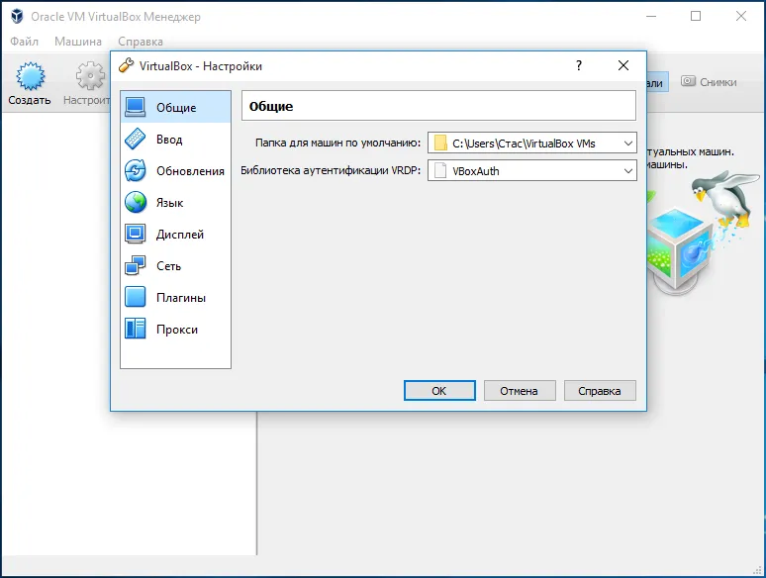Image resolution: width=766 pixels, height=578 pixels.
Task: Click the Снимки camera button
Action: [709, 81]
